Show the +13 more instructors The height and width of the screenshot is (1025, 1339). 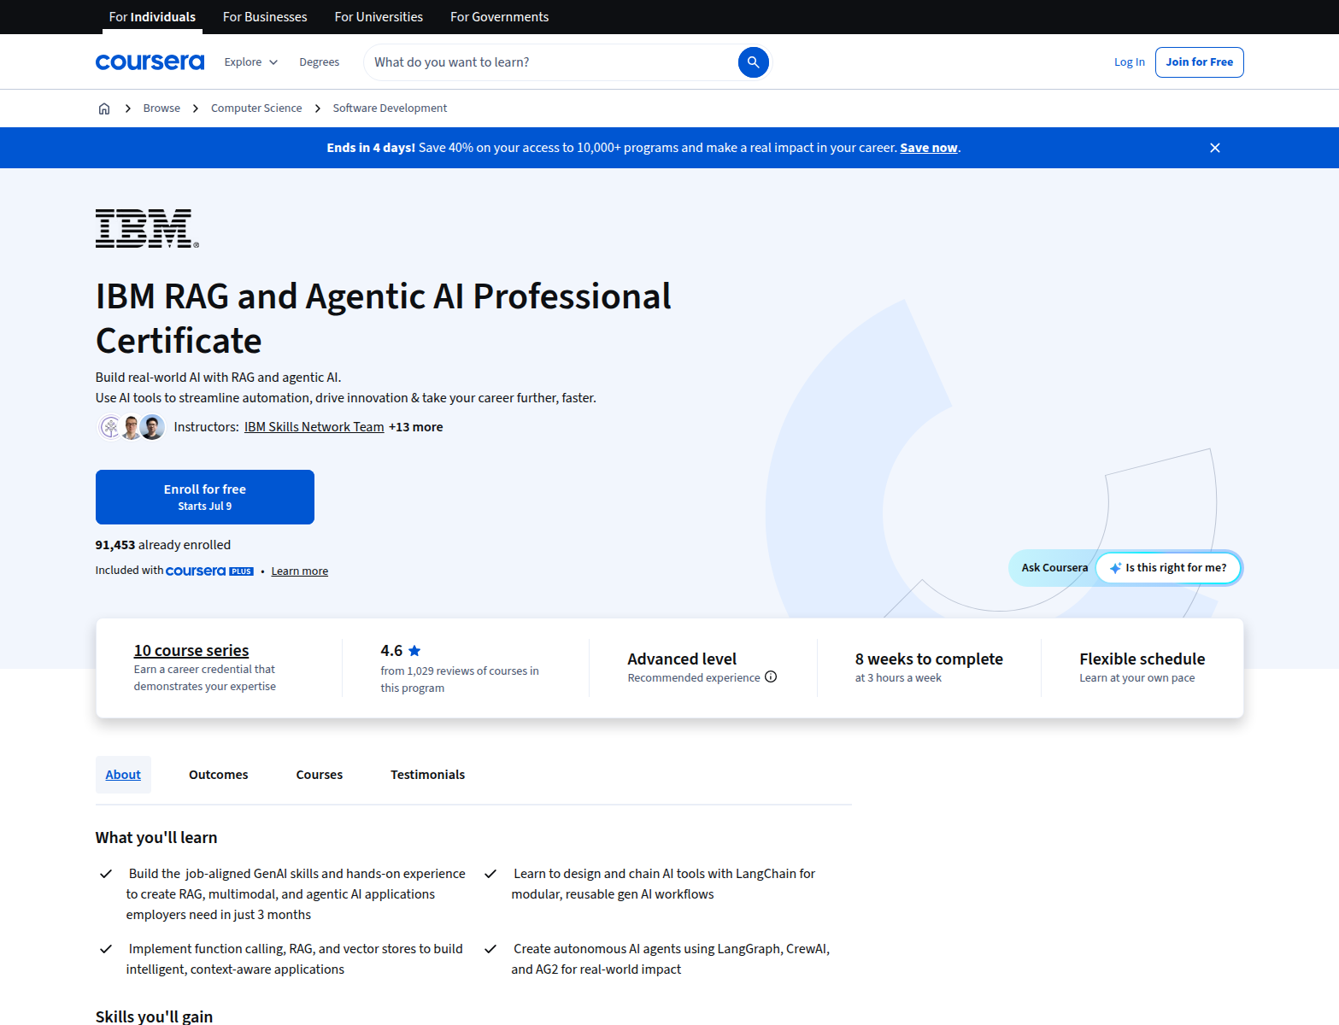416,427
